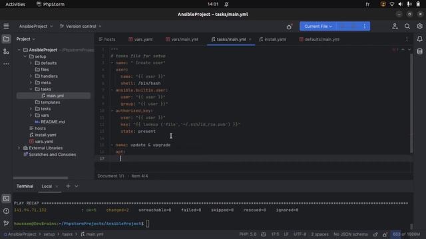Click UTF-8 encoding in status bar
426x239 pixels.
tap(300, 234)
